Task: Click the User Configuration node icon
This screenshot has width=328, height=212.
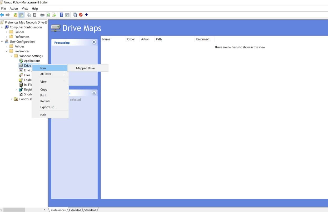Action: (x=7, y=41)
